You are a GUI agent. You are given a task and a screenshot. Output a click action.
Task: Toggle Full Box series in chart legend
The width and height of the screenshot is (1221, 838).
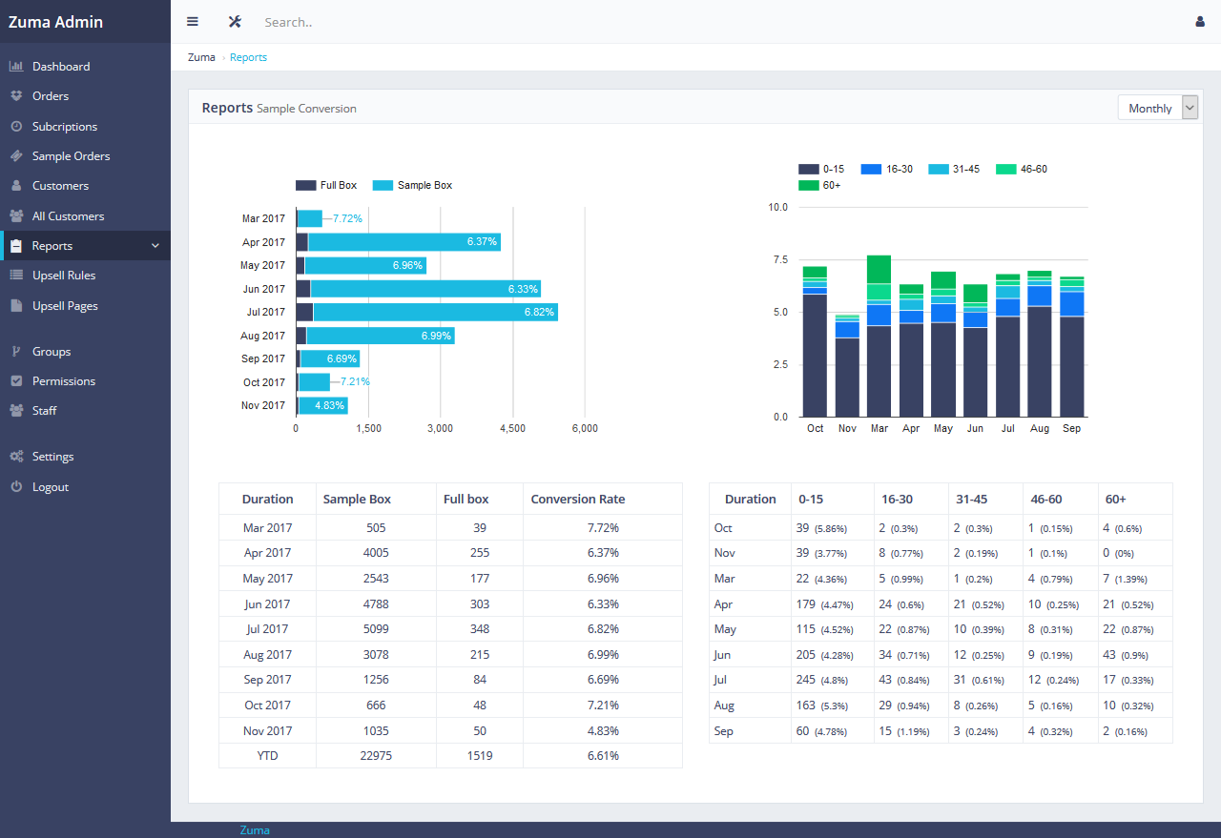click(x=326, y=185)
